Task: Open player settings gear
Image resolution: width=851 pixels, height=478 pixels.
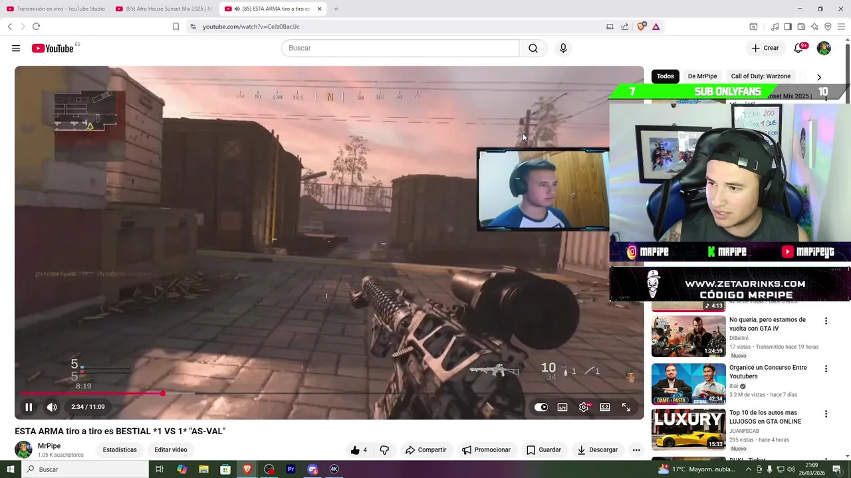Action: click(584, 407)
